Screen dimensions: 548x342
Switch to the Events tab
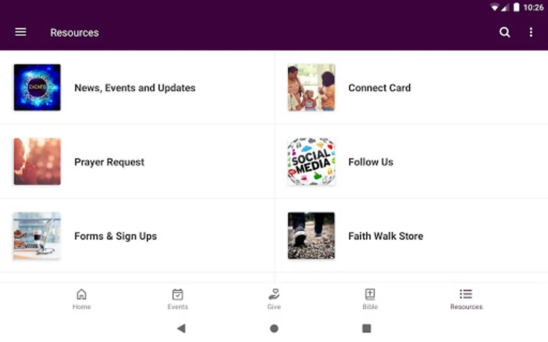178,299
